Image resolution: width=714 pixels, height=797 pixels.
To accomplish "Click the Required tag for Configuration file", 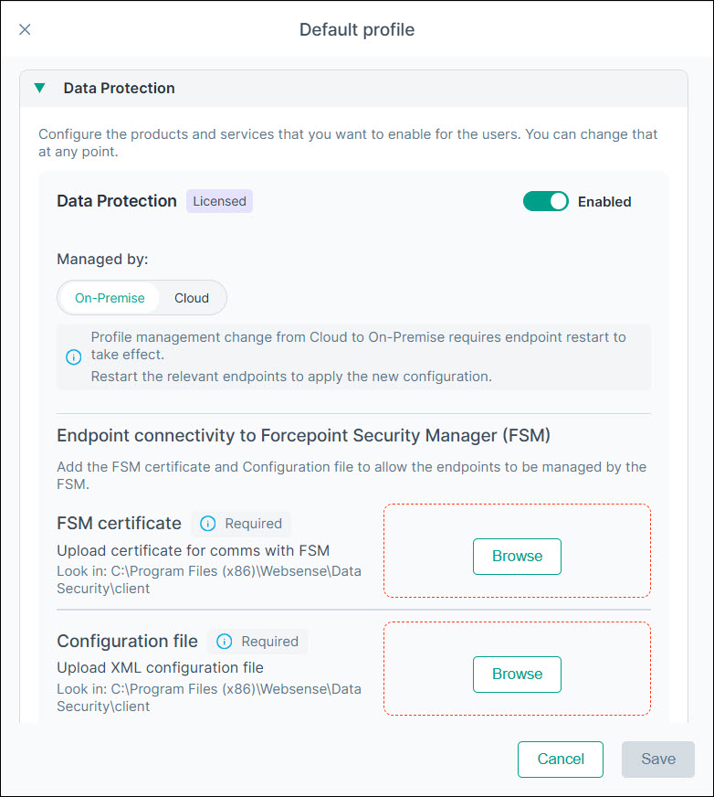I will (x=269, y=642).
